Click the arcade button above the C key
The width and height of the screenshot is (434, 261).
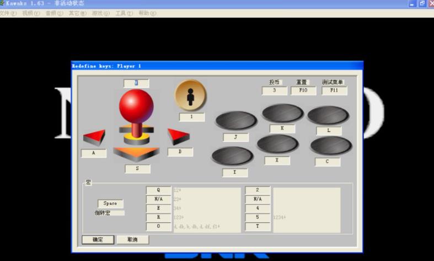(x=330, y=146)
